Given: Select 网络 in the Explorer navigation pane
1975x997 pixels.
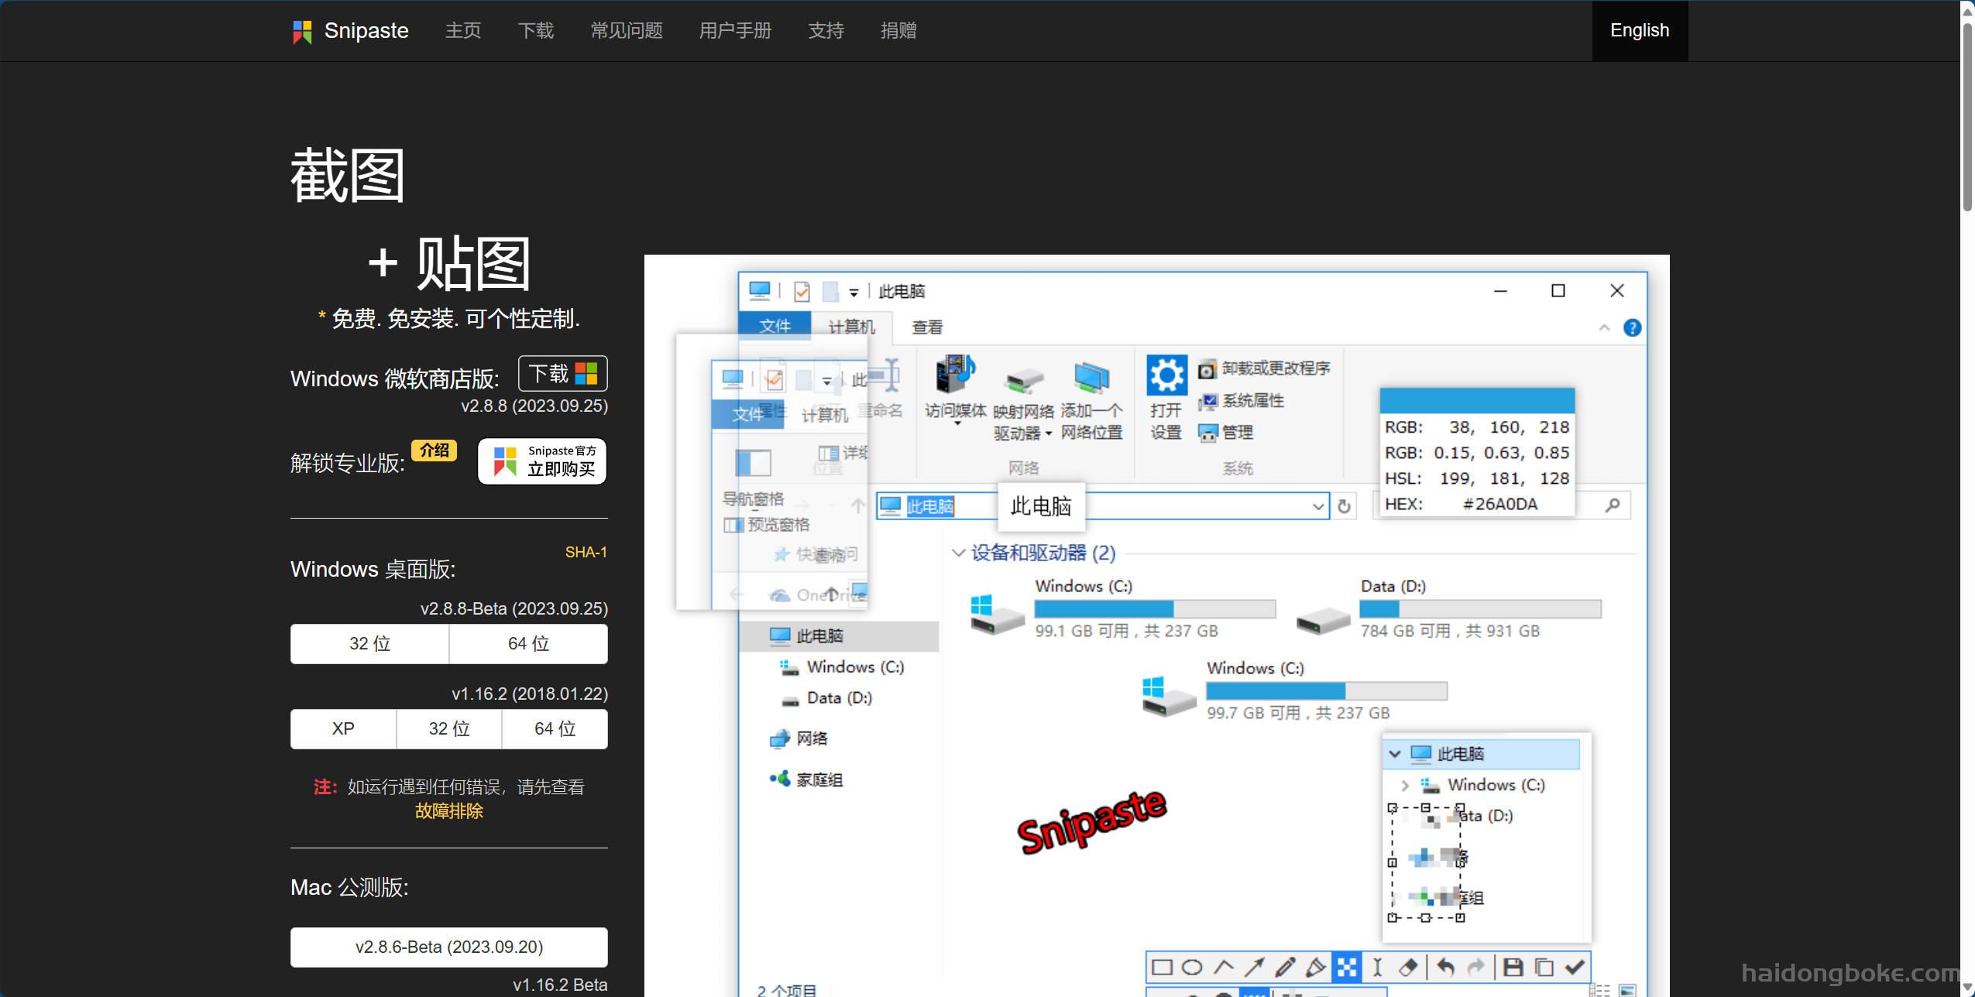Looking at the screenshot, I should 799,739.
